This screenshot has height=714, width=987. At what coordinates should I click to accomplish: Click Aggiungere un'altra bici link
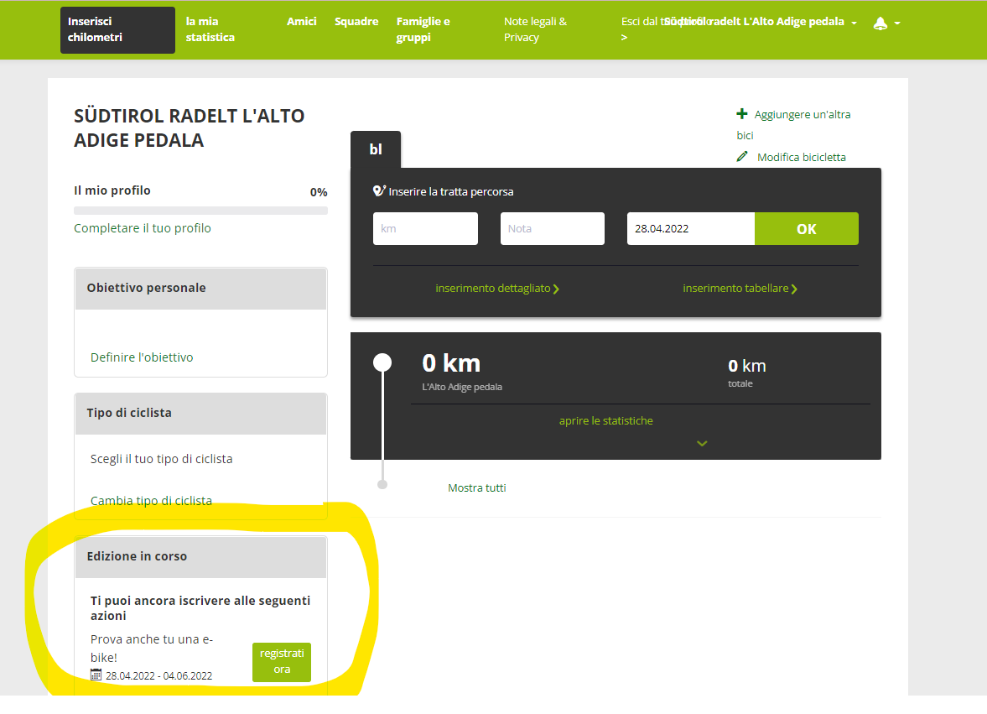[x=794, y=125]
